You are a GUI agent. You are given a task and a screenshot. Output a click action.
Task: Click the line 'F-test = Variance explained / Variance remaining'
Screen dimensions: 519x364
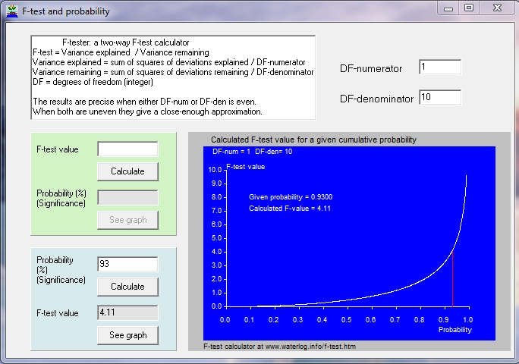(x=121, y=52)
